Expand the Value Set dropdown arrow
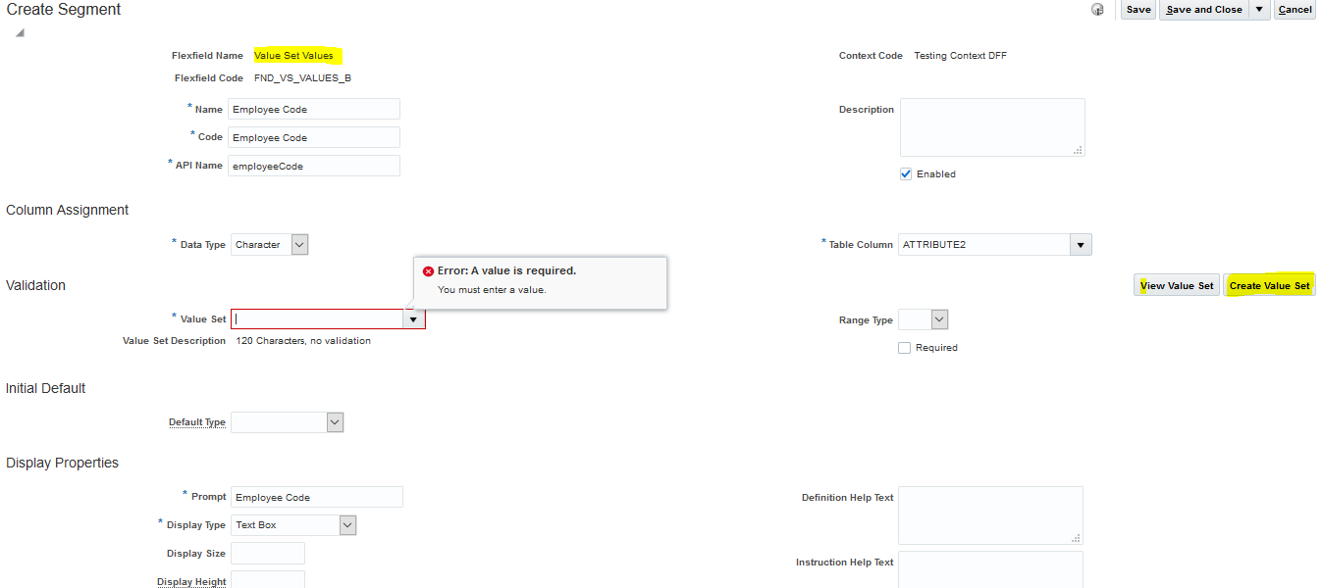The height and width of the screenshot is (588, 1322). pos(414,318)
